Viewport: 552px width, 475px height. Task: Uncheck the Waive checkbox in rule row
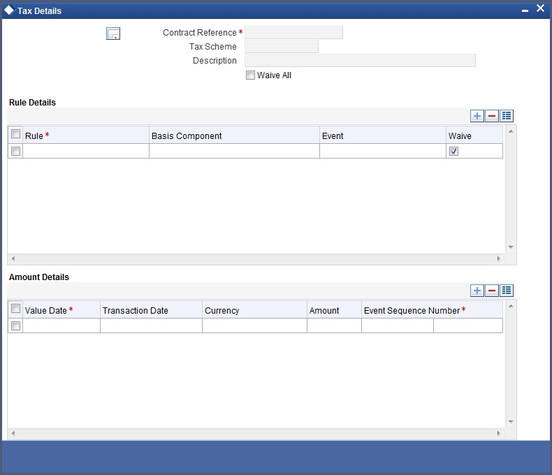point(453,152)
